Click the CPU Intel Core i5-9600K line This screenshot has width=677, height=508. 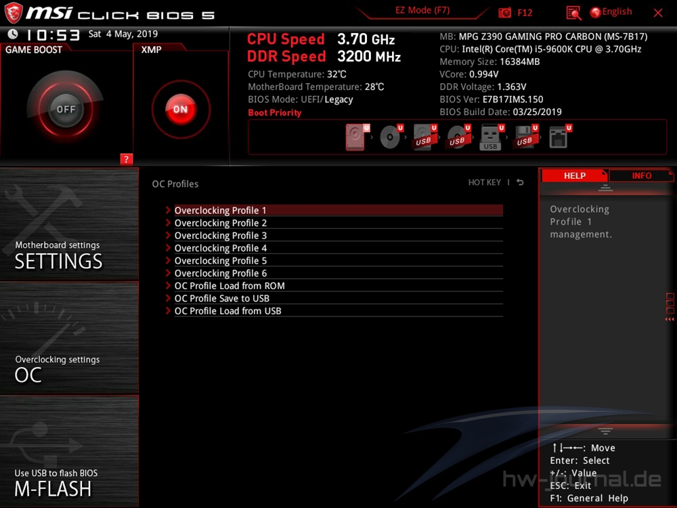click(x=540, y=49)
